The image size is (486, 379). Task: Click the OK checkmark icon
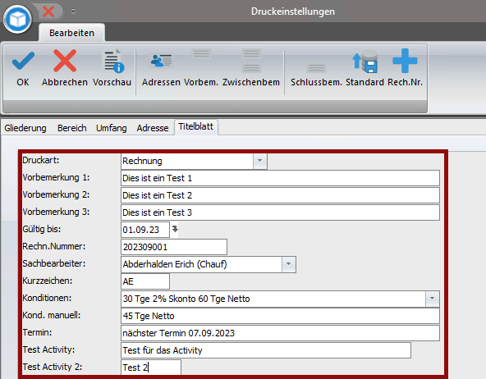pos(23,61)
